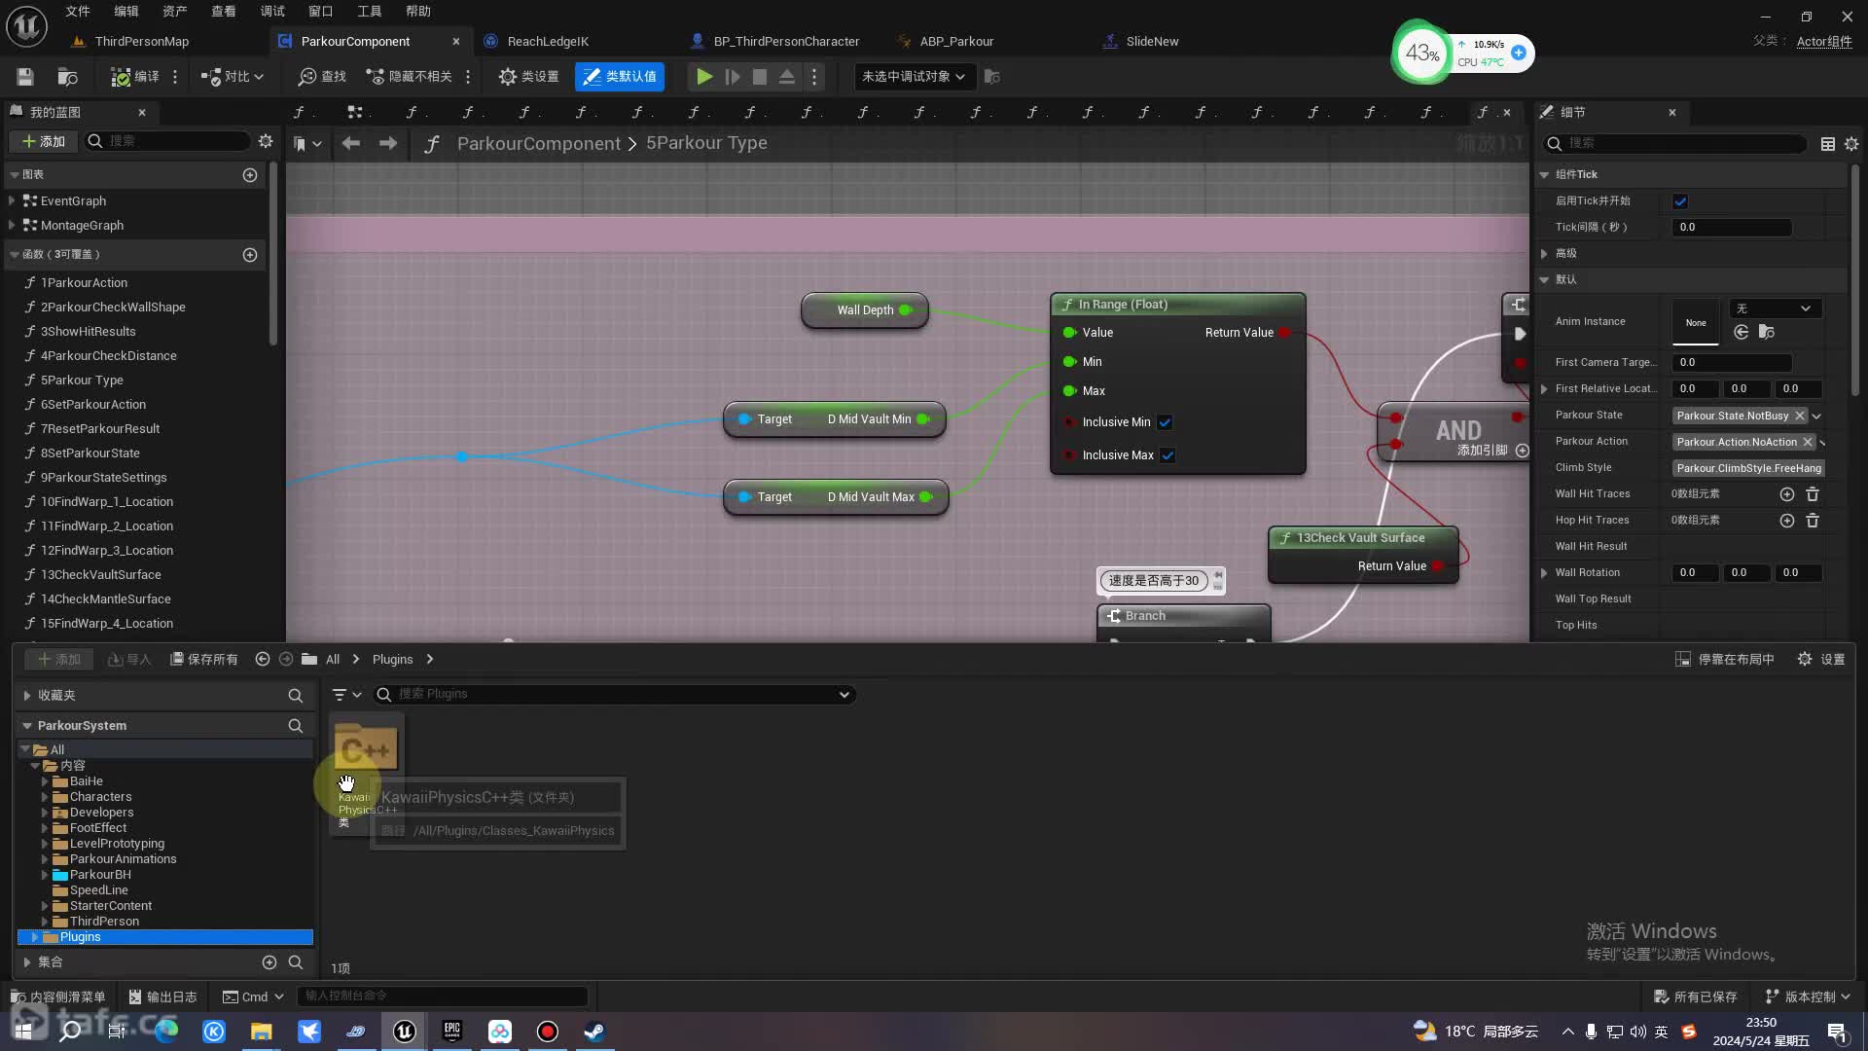This screenshot has height=1051, width=1868.
Task: Switch to the ABP_Parkour tab
Action: (x=956, y=41)
